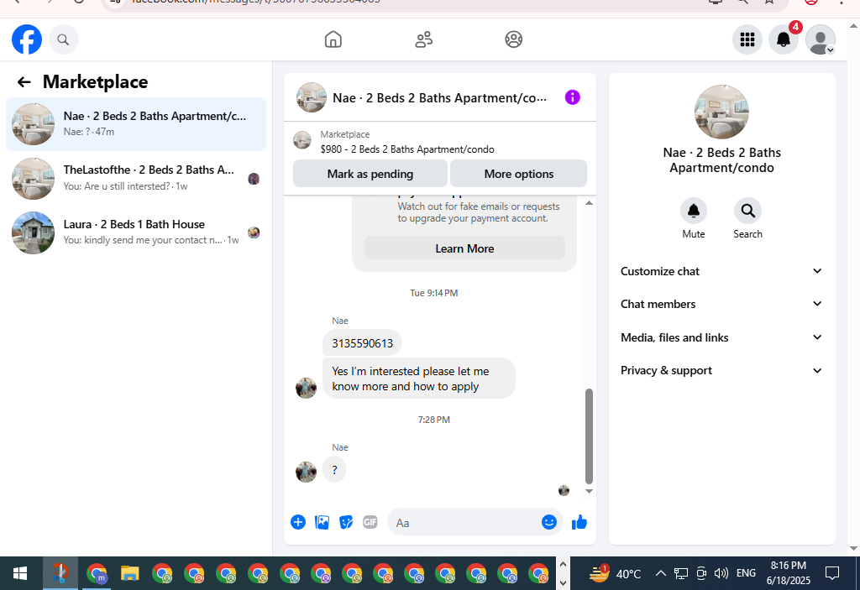
Task: Click the listing photo in right panel
Action: click(721, 112)
